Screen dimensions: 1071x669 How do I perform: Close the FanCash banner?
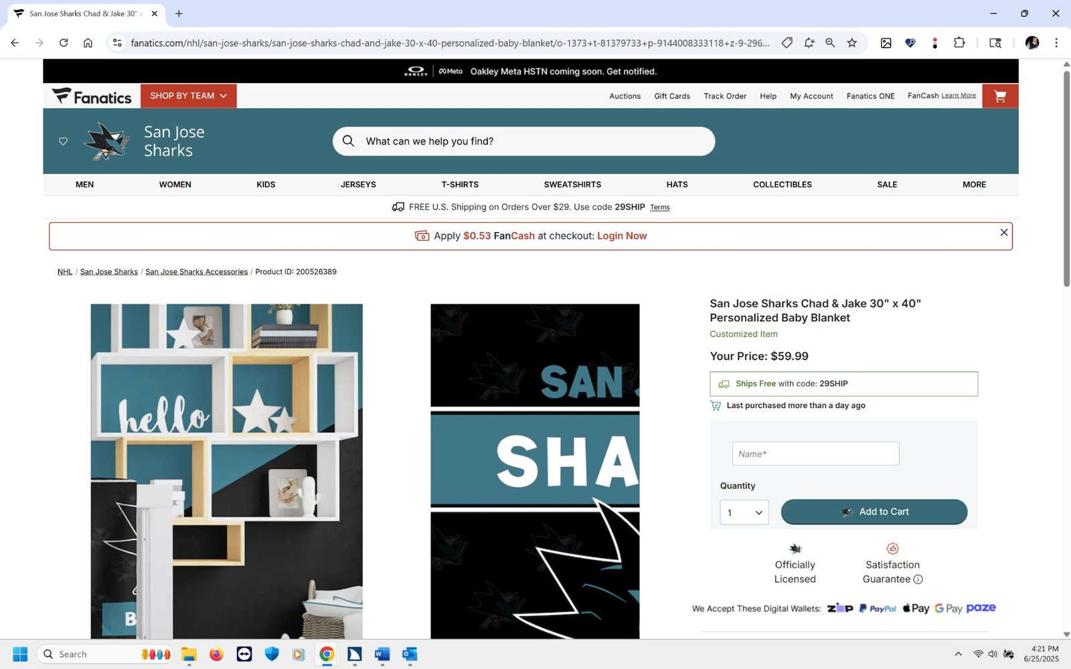[1003, 232]
